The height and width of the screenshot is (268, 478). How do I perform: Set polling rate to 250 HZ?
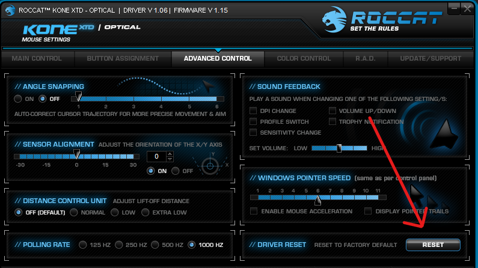tap(119, 245)
